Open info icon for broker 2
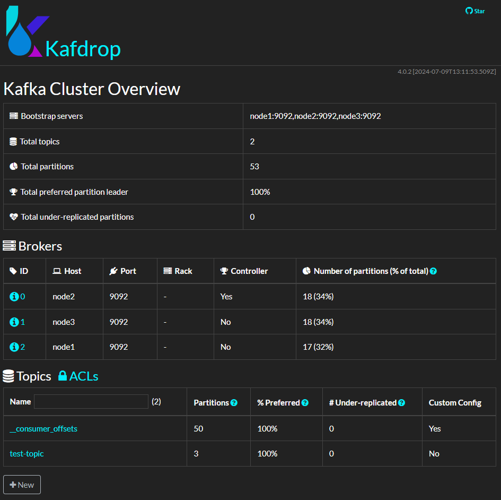501x500 pixels. (14, 347)
